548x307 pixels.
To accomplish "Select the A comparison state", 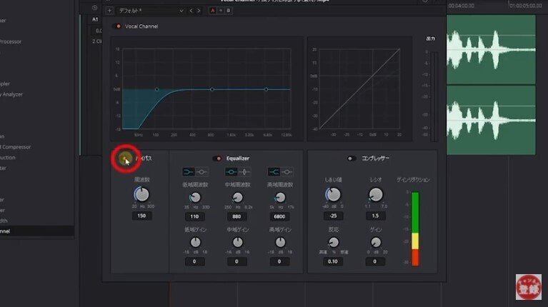I will click(212, 11).
